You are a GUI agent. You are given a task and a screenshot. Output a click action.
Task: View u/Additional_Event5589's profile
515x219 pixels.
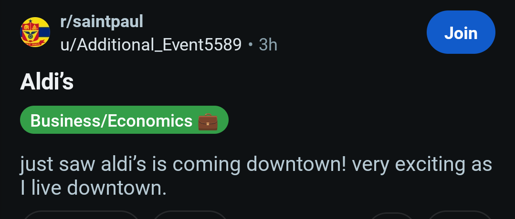(x=151, y=45)
